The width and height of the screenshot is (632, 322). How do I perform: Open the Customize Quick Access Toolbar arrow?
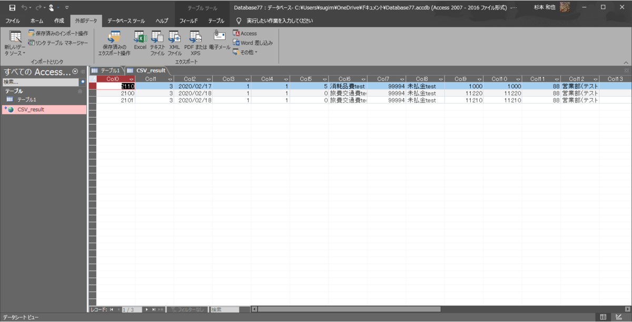coord(67,7)
